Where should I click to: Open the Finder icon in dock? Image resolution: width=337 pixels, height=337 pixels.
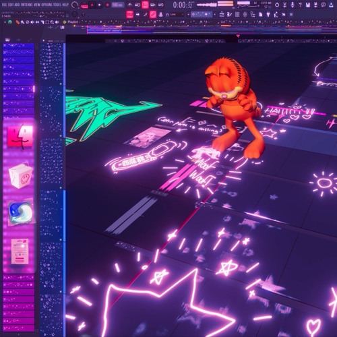click(x=20, y=137)
